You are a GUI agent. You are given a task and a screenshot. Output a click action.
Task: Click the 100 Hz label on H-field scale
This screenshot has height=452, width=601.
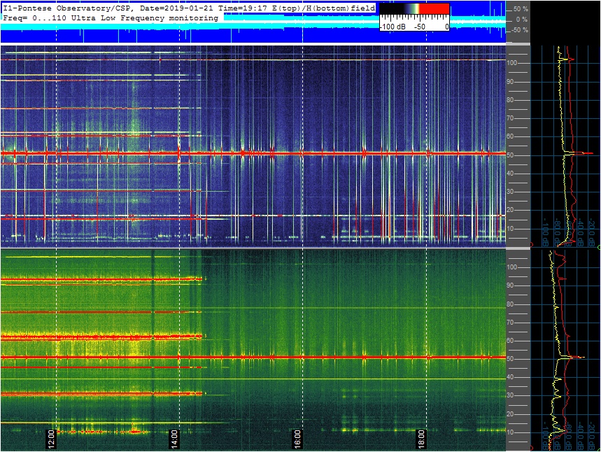click(x=512, y=267)
